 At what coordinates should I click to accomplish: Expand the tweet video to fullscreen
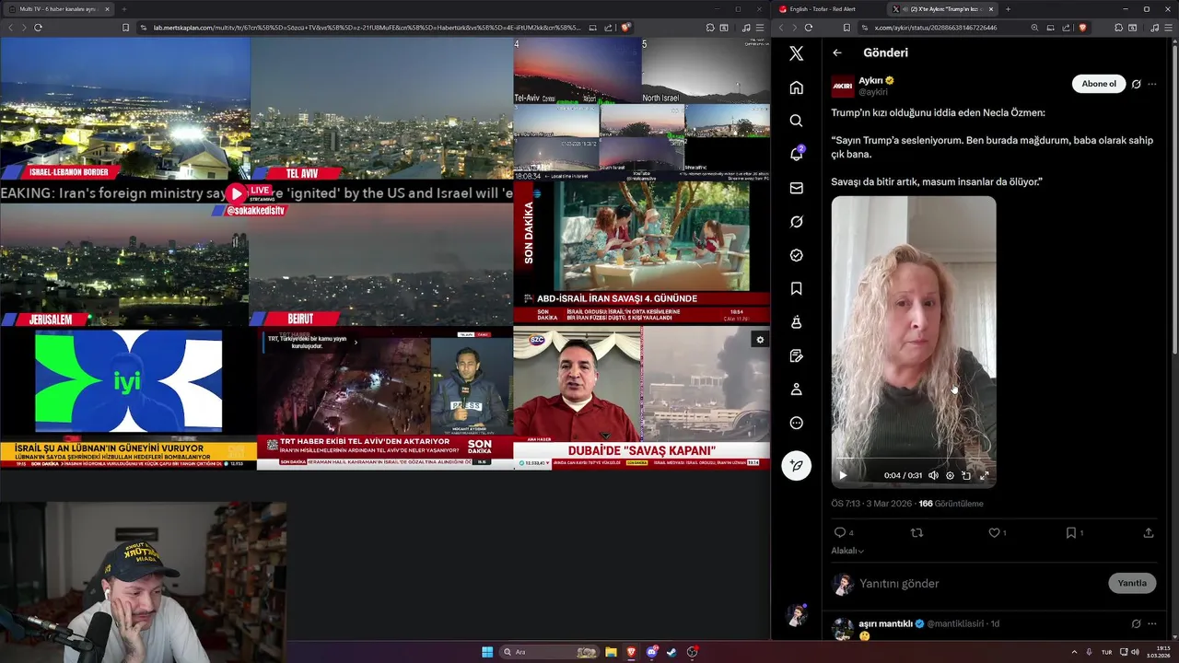click(984, 475)
